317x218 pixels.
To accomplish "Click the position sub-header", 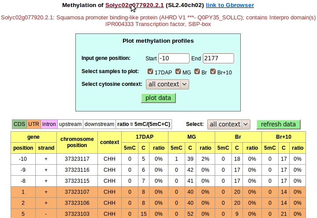I will (x=23, y=148).
